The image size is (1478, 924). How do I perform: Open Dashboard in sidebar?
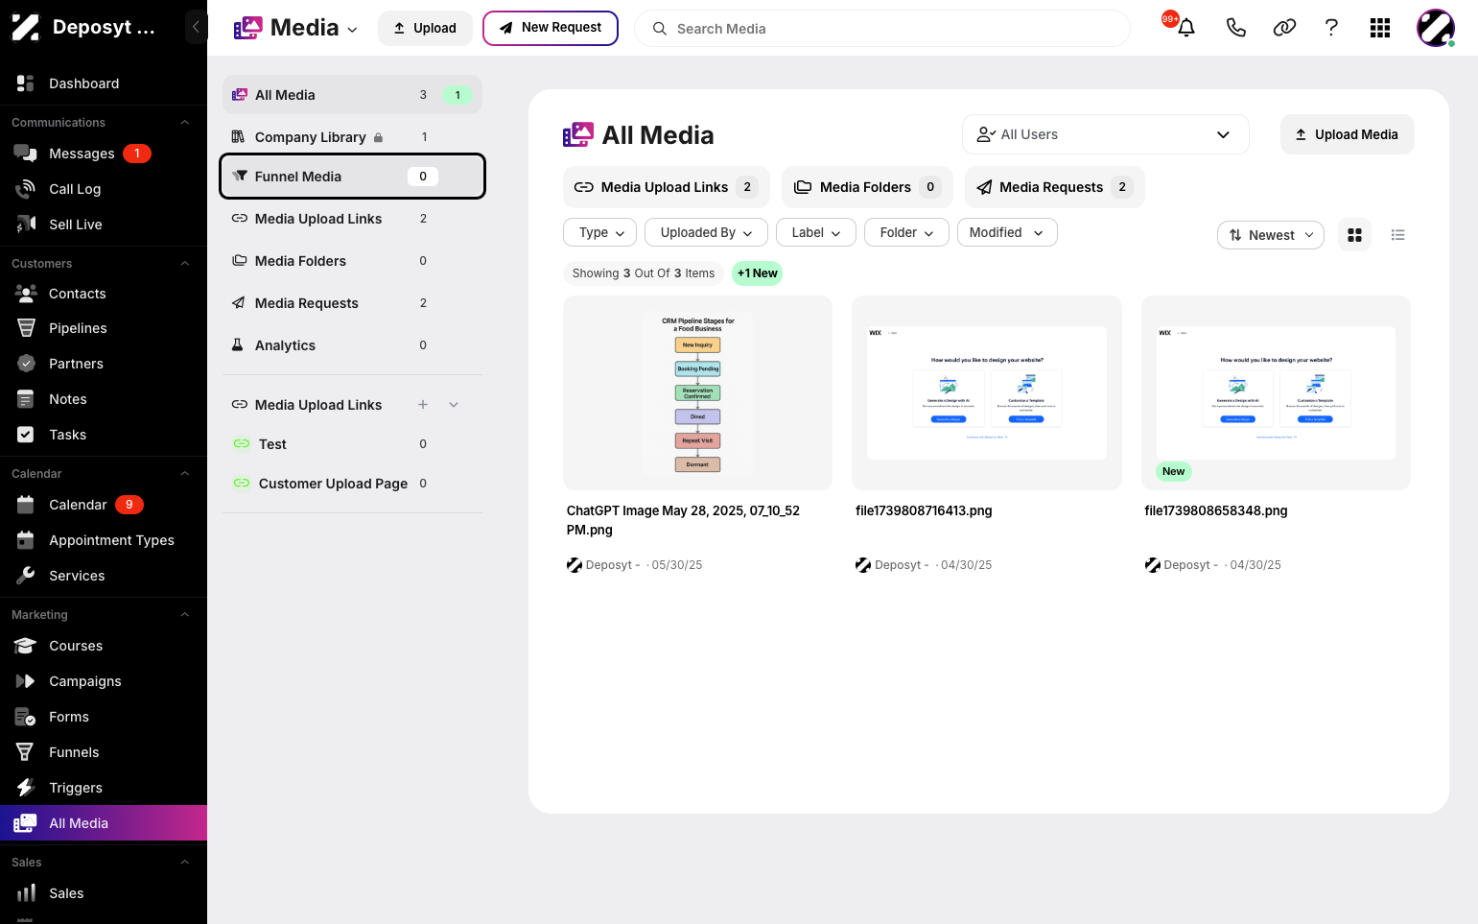click(104, 83)
